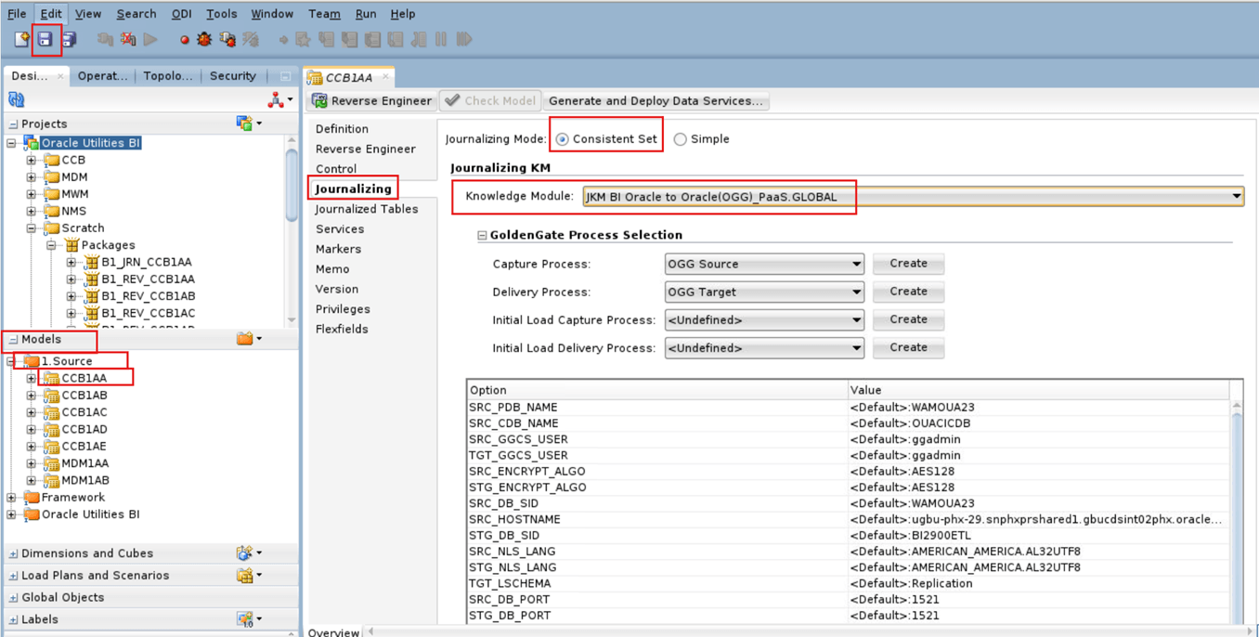Viewport: 1259px width, 637px height.
Task: Select the MDM1AB model
Action: point(85,480)
